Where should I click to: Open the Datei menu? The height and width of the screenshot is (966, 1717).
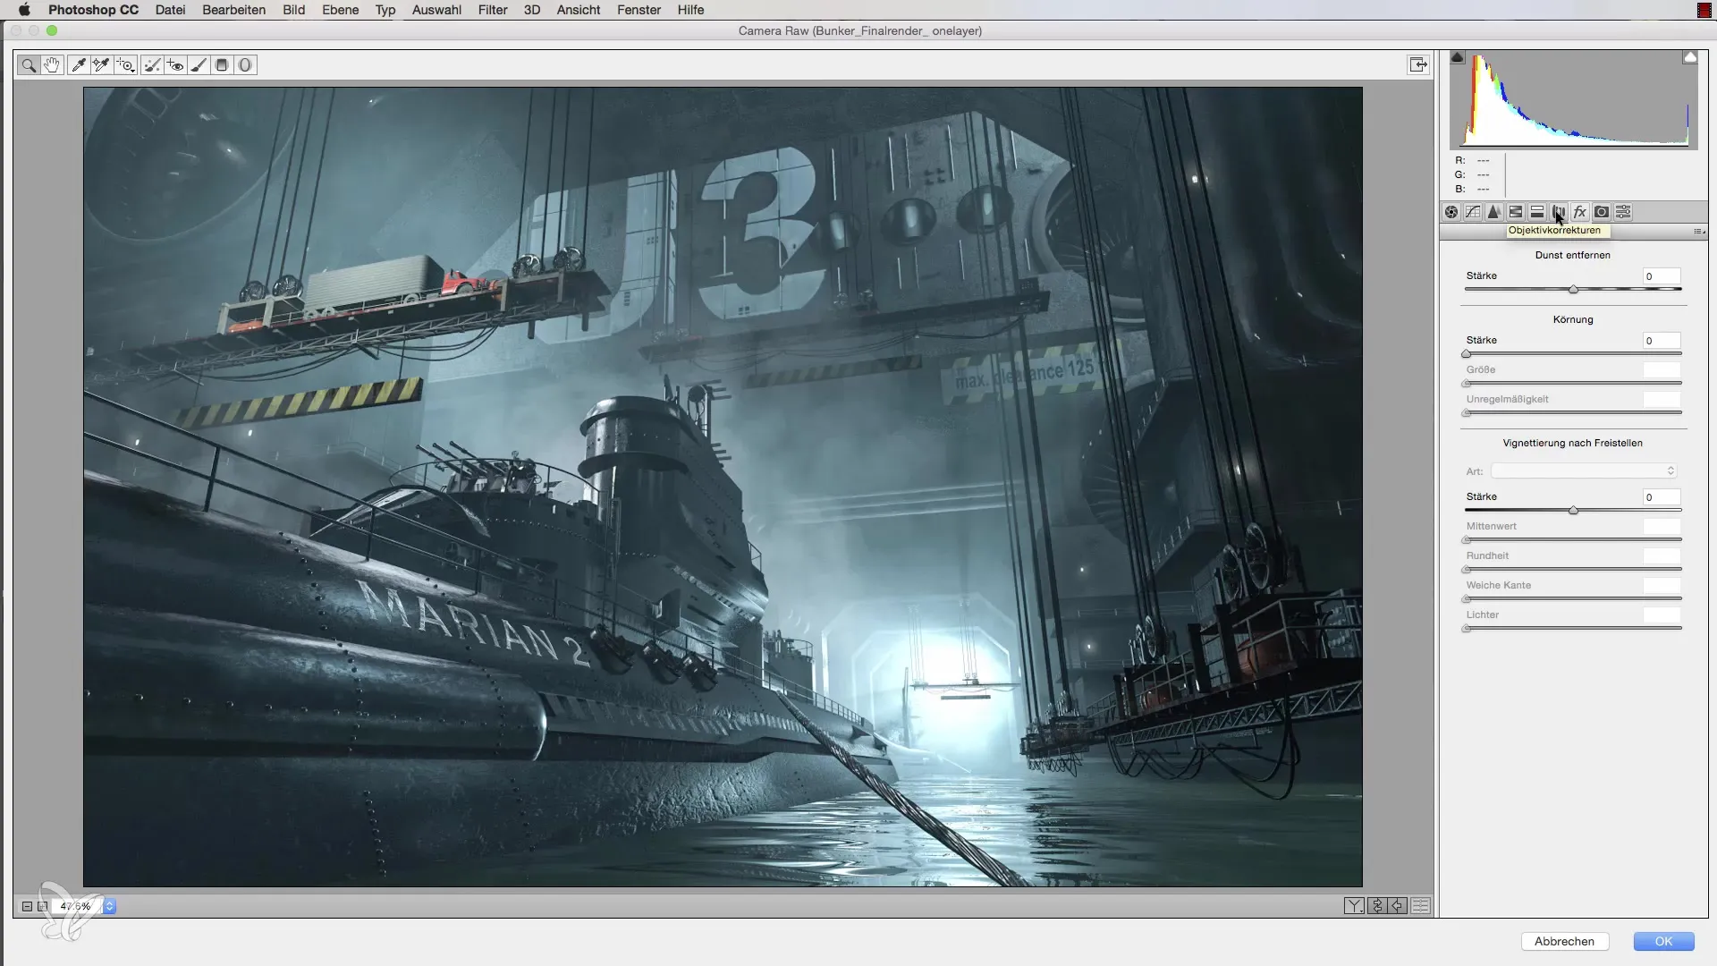click(170, 10)
